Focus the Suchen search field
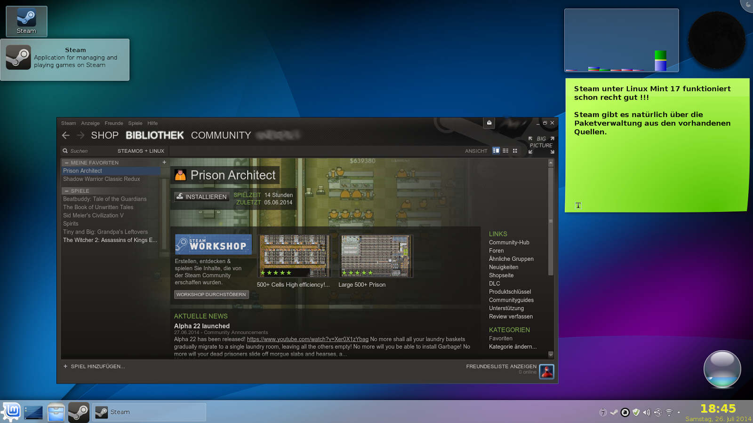 click(x=89, y=151)
